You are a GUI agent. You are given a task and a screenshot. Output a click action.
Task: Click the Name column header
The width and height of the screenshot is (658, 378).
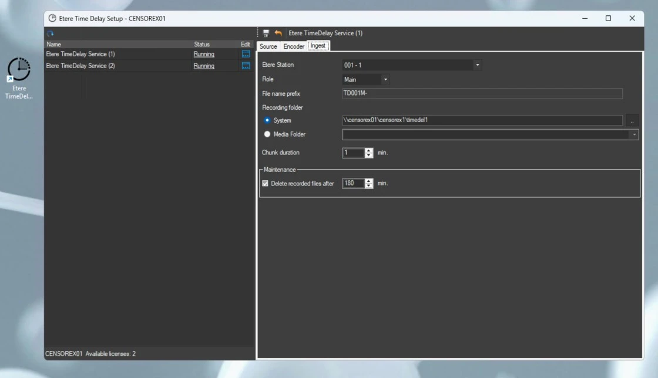tap(53, 44)
